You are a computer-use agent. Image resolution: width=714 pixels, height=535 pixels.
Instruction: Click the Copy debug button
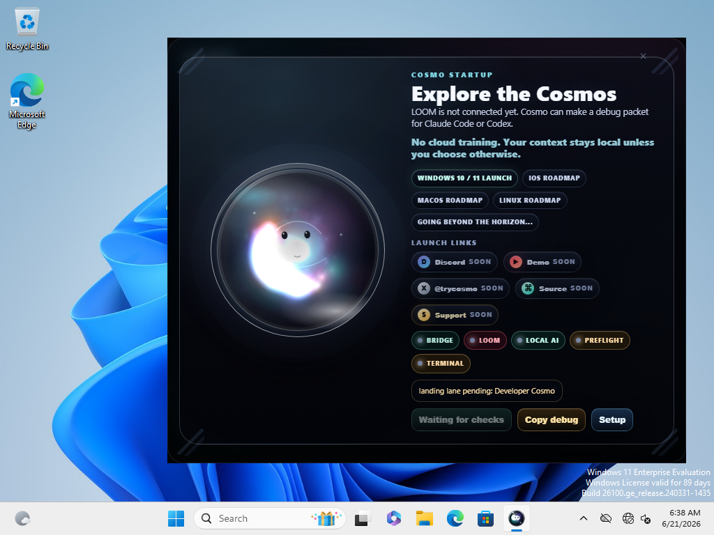(x=552, y=420)
